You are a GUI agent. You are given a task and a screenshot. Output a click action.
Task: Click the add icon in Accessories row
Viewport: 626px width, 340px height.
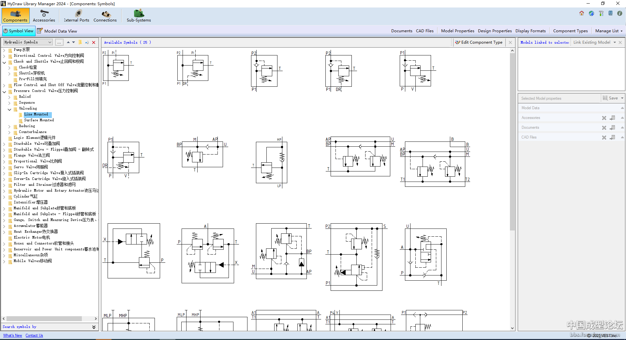(x=613, y=118)
